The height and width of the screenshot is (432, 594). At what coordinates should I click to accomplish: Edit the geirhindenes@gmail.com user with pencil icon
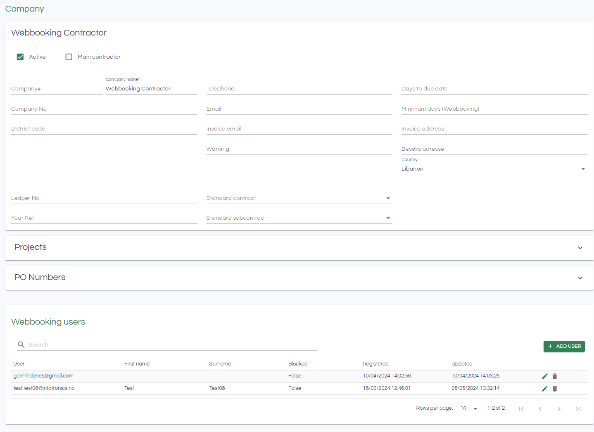pyautogui.click(x=544, y=376)
